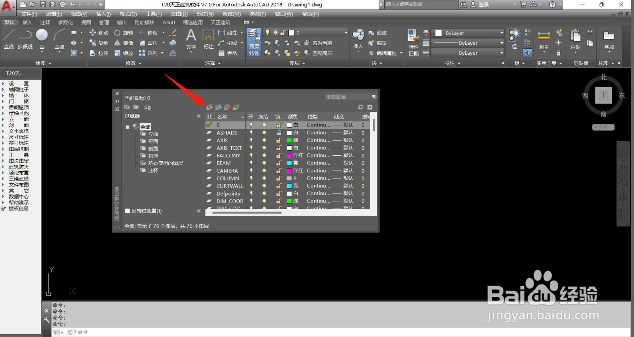
Task: Expand the 注释 panel dropdown
Action: tap(213, 63)
